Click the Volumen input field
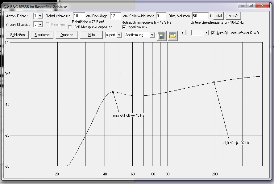This screenshot has height=184, width=274. pyautogui.click(x=200, y=16)
